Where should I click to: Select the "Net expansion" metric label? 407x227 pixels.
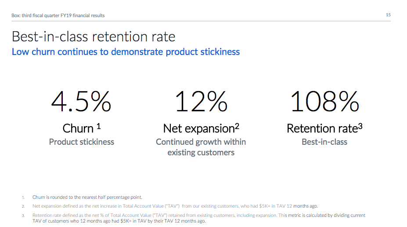point(198,128)
